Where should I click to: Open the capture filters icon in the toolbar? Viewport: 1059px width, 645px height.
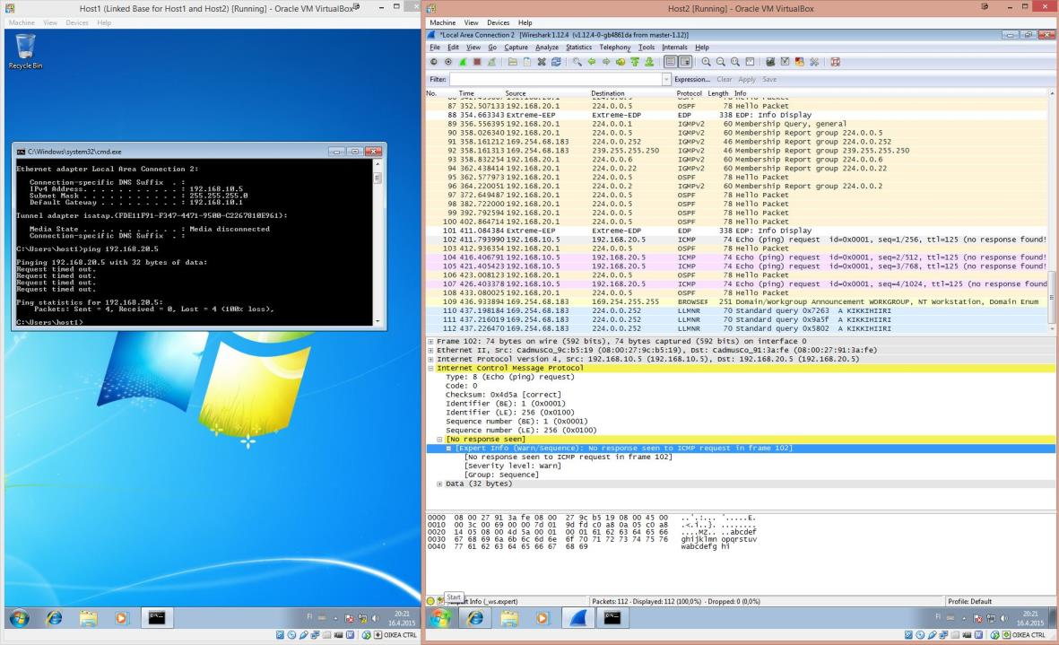click(x=770, y=62)
